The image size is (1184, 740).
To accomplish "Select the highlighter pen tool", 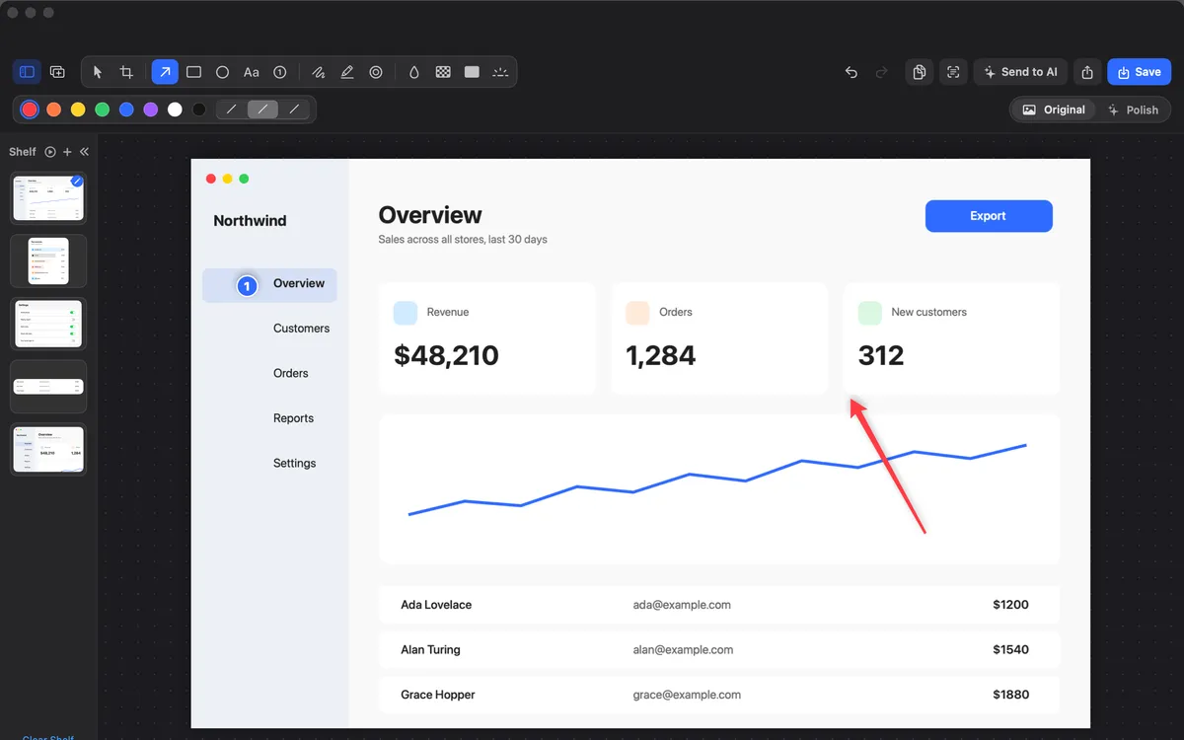I will (347, 72).
